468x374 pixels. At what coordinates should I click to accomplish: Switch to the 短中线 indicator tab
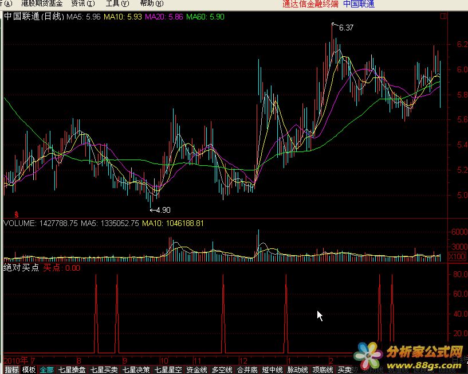click(x=273, y=370)
